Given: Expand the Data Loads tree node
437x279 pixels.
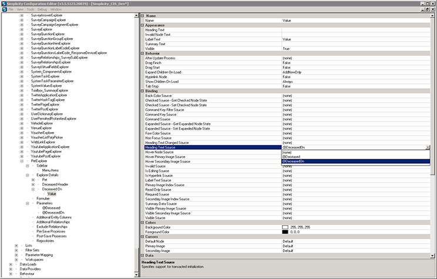Looking at the screenshot, I should tap(11, 264).
